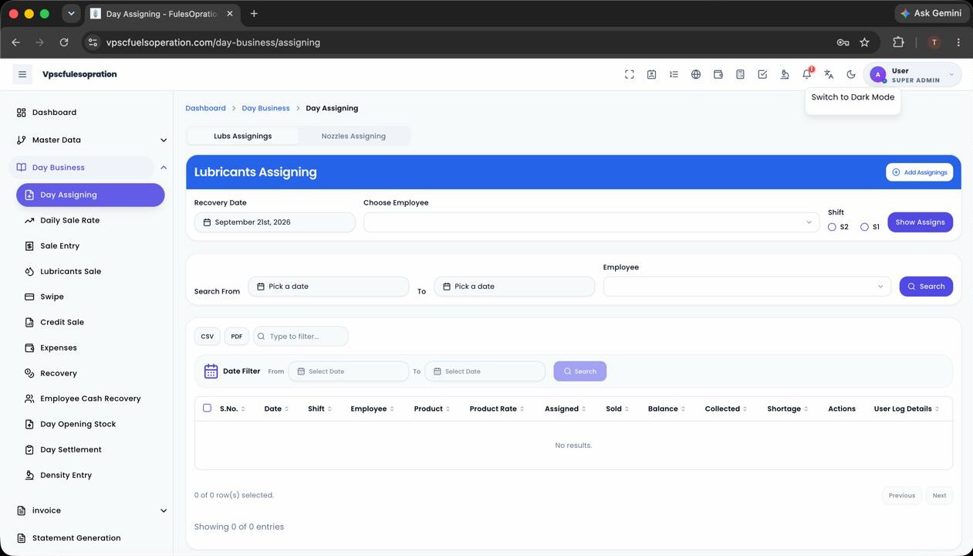Open the Ask Gemini button in Chrome
Screen dimensions: 973x556
click(x=931, y=13)
